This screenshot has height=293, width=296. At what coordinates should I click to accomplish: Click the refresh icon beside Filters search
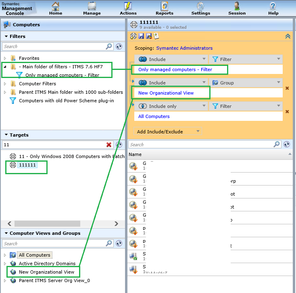(119, 46)
